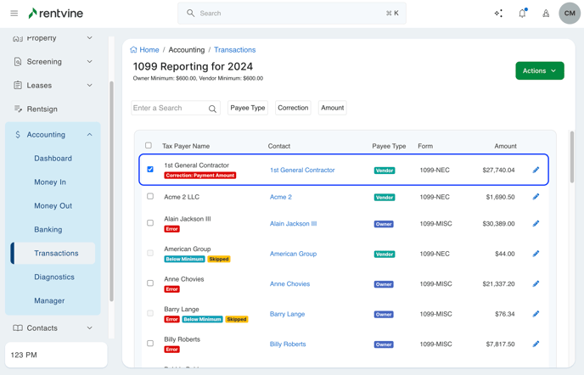
Task: Open the notifications bell
Action: click(522, 14)
